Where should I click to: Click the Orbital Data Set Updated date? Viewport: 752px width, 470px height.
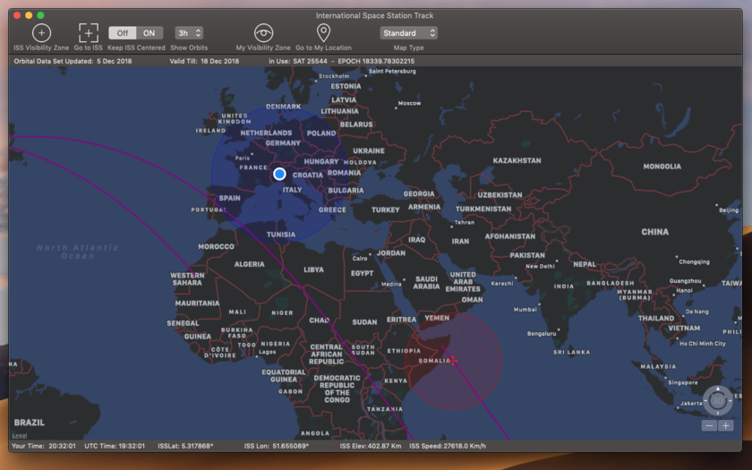tap(115, 62)
